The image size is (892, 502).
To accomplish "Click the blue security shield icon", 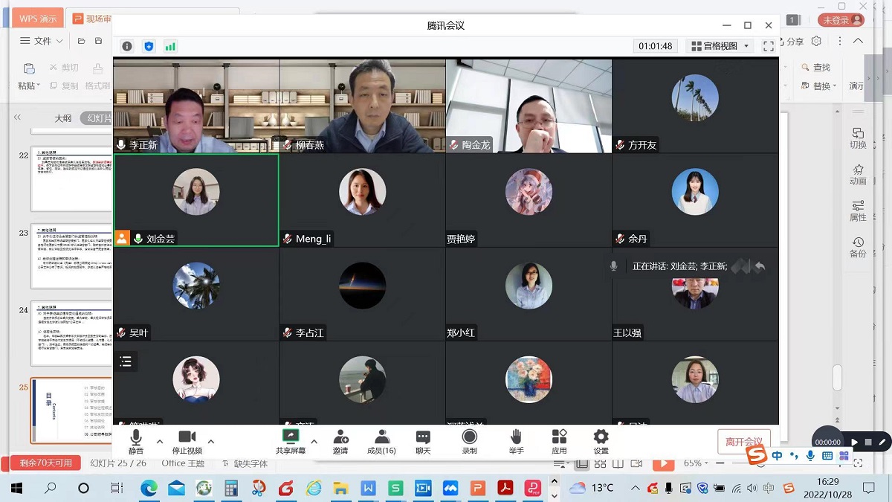I will tap(149, 46).
